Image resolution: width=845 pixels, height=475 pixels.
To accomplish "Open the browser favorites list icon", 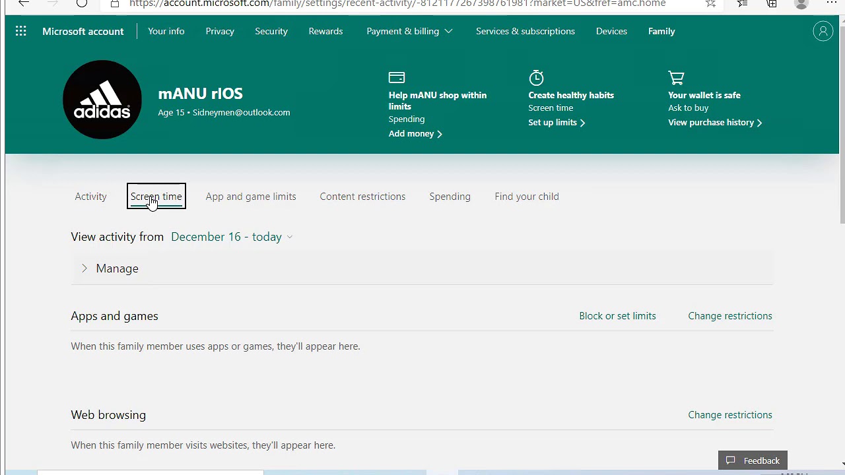I will click(743, 3).
